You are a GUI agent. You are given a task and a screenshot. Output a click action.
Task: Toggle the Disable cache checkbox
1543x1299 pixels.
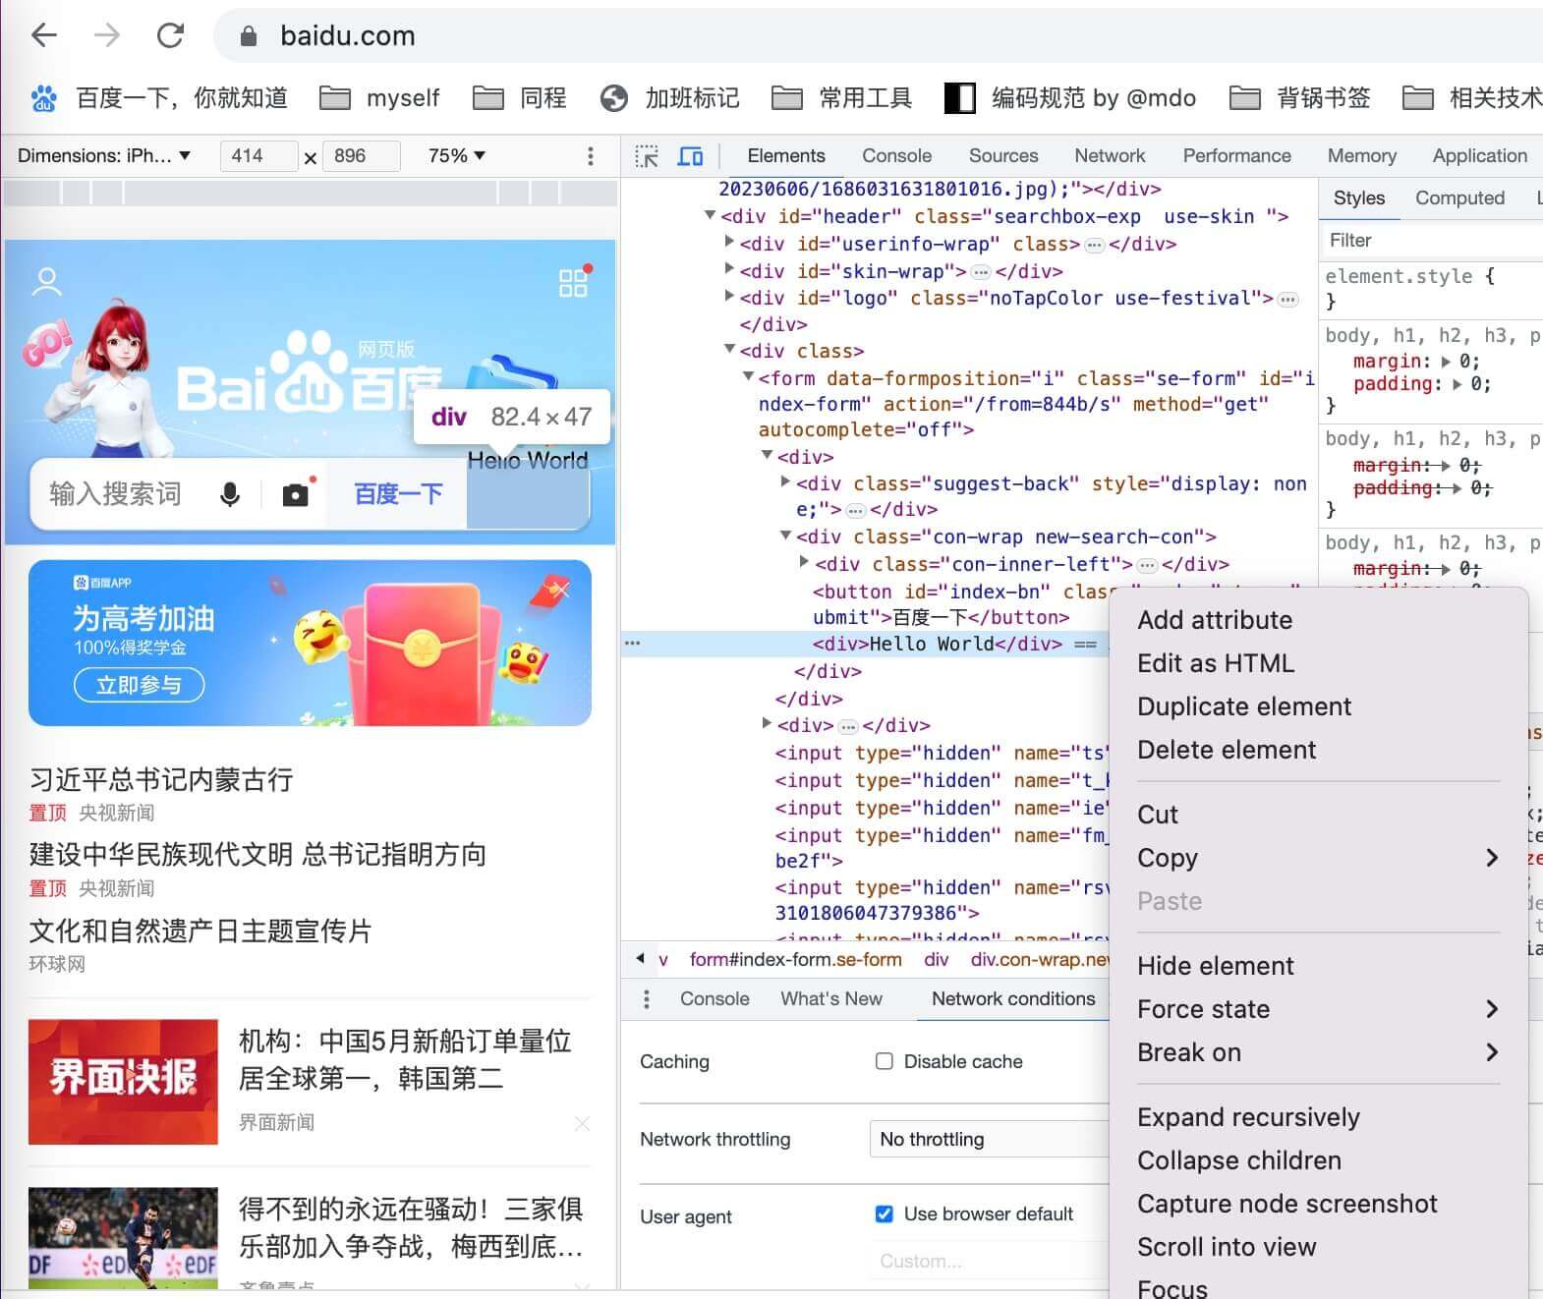885,1061
